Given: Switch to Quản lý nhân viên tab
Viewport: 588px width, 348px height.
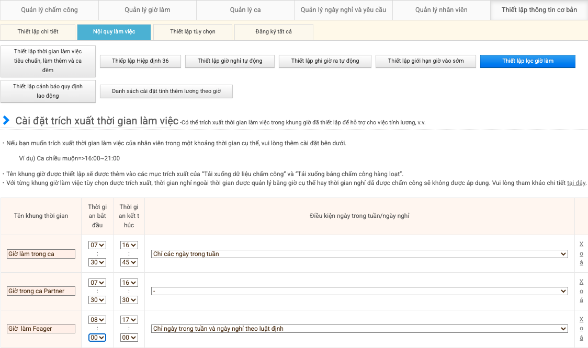Looking at the screenshot, I should 441,10.
